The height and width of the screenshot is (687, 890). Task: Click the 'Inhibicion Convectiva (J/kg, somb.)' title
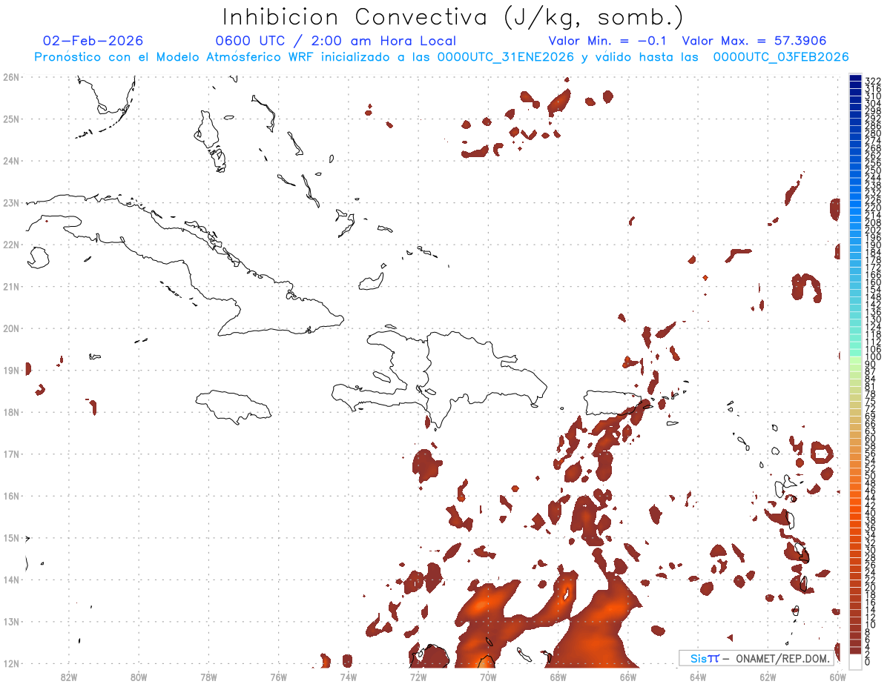(x=452, y=18)
